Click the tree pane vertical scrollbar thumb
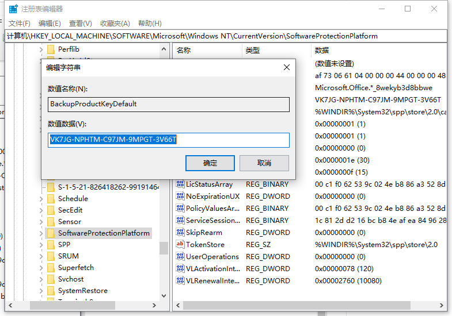Image resolution: width=452 pixels, height=316 pixels. [x=164, y=248]
